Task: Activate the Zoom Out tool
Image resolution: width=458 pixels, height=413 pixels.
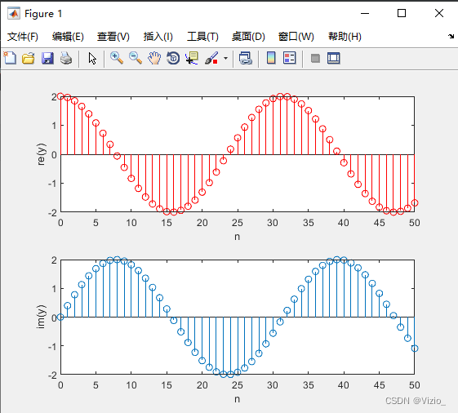Action: [x=136, y=58]
